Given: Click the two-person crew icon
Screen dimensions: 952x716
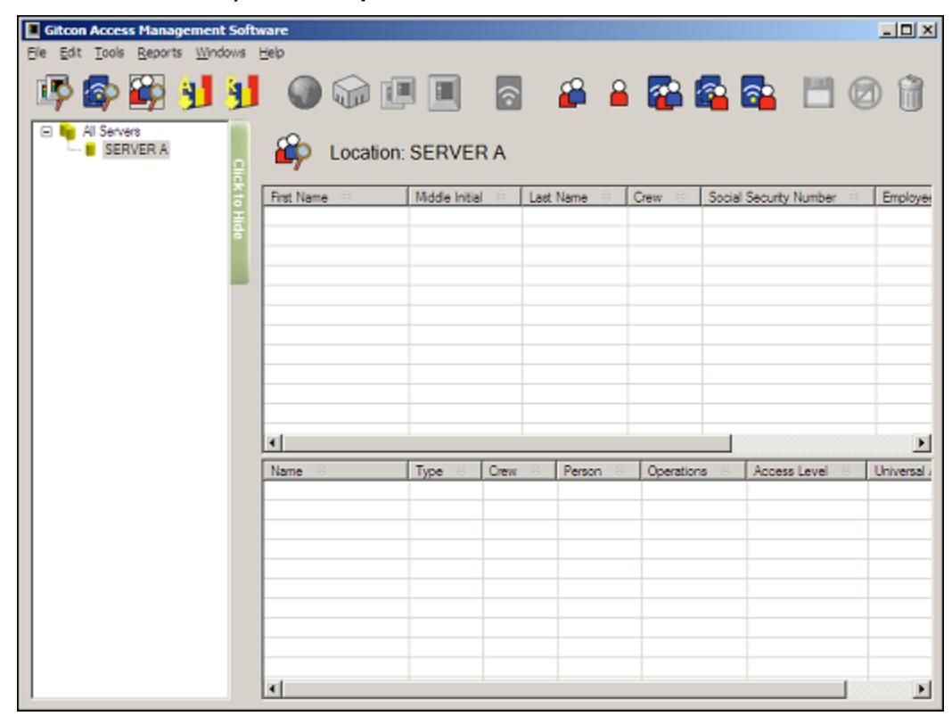Looking at the screenshot, I should 572,93.
